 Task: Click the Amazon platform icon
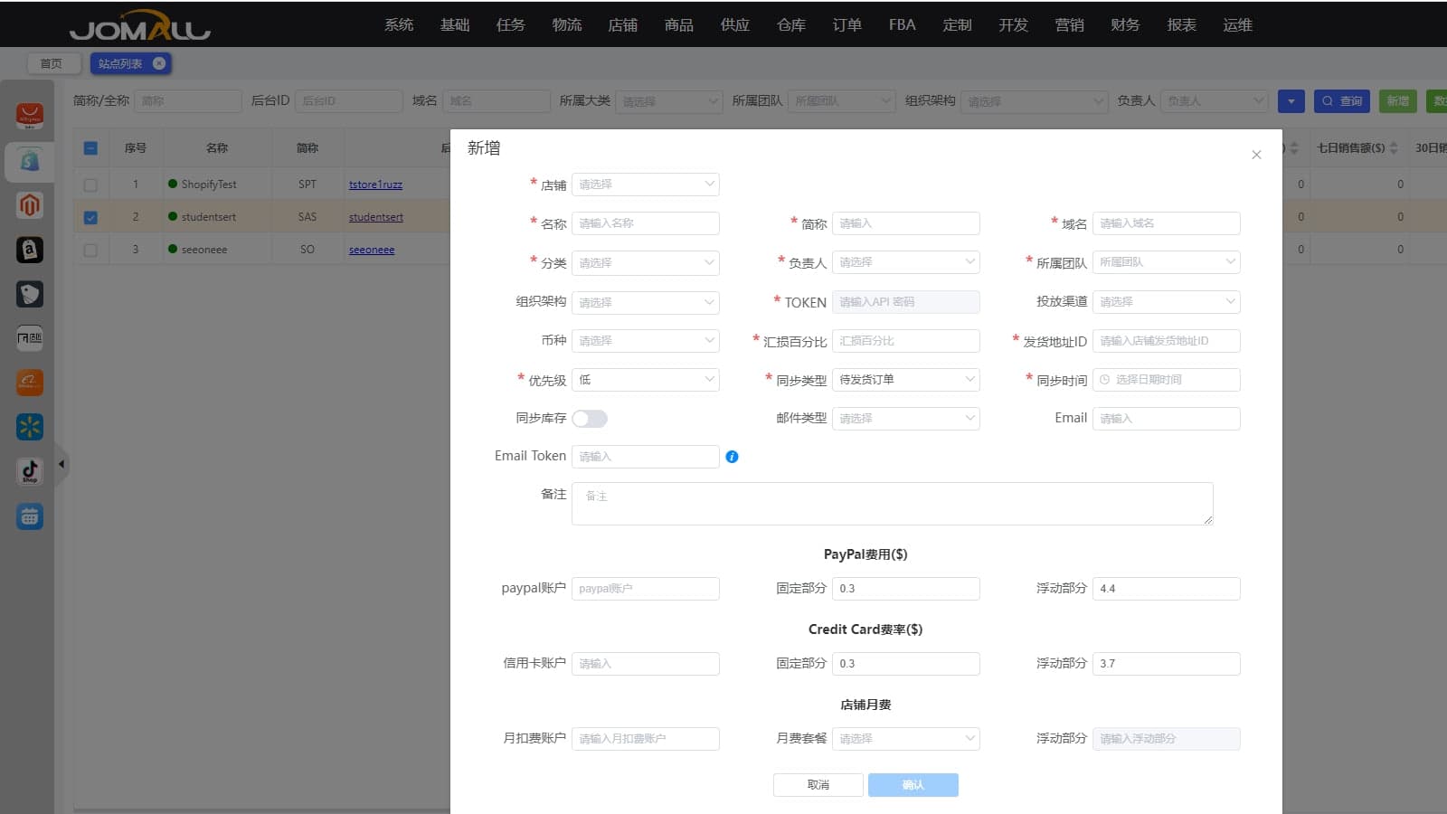[x=30, y=250]
